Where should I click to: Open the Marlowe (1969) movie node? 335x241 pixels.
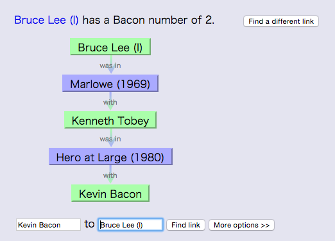[110, 84]
